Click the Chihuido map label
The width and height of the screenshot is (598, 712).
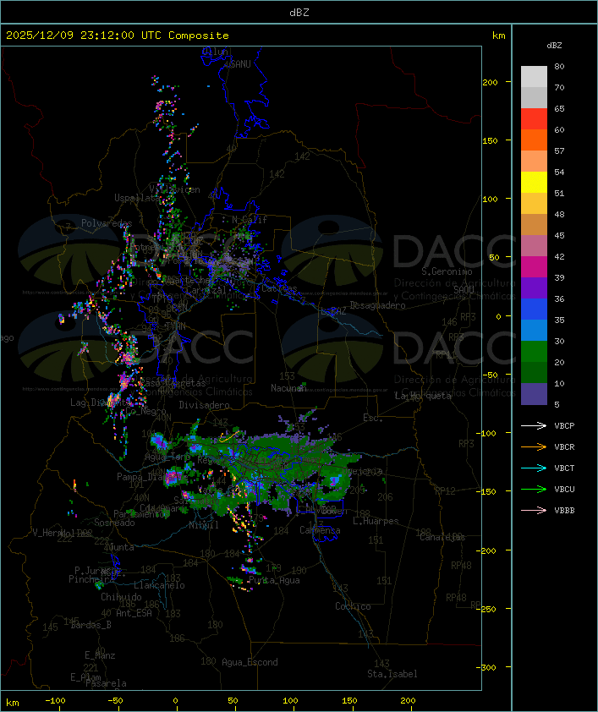[121, 597]
